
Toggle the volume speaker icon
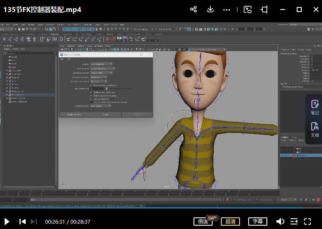[280, 222]
